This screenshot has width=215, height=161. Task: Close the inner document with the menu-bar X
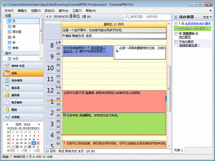(x=210, y=10)
